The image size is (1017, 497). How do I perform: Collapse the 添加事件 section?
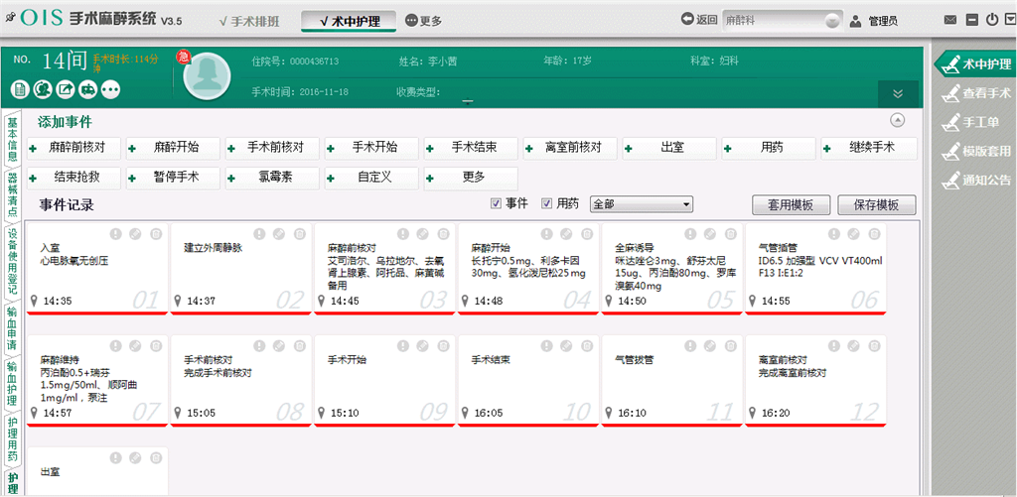point(898,120)
